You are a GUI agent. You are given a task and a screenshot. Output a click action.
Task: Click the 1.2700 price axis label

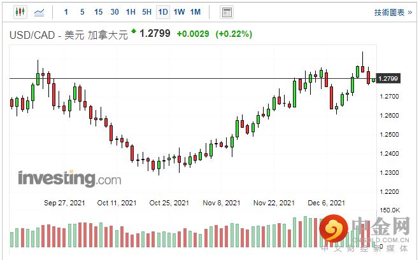389,96
